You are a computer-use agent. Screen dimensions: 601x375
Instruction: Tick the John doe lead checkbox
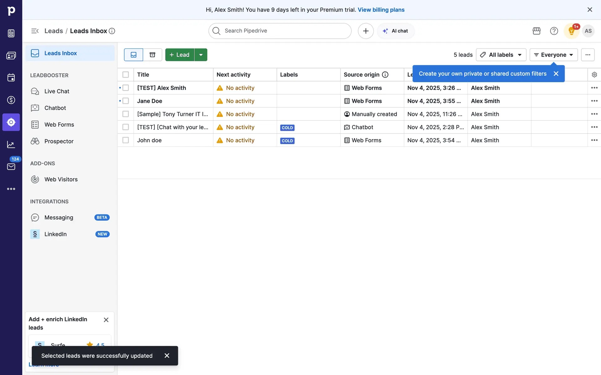[126, 140]
